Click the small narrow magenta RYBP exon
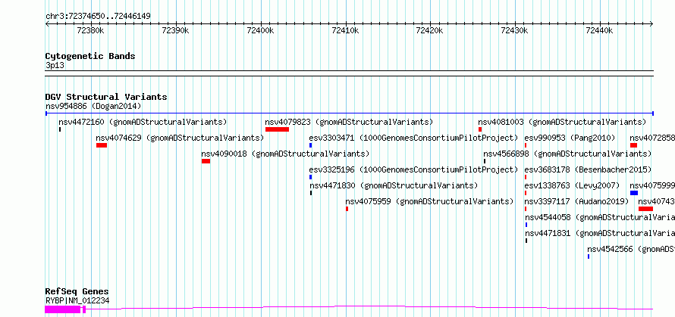The height and width of the screenshot is (317, 675). (84, 309)
